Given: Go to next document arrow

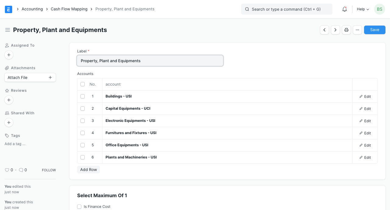Looking at the screenshot, I should click(x=335, y=30).
